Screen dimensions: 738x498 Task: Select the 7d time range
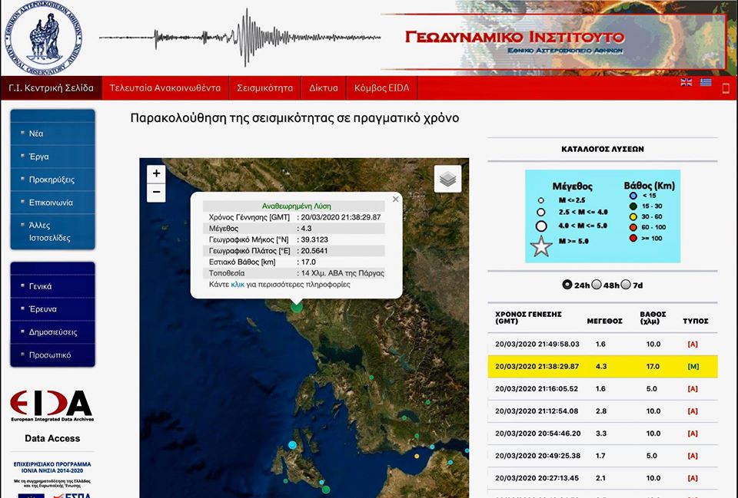tap(626, 285)
